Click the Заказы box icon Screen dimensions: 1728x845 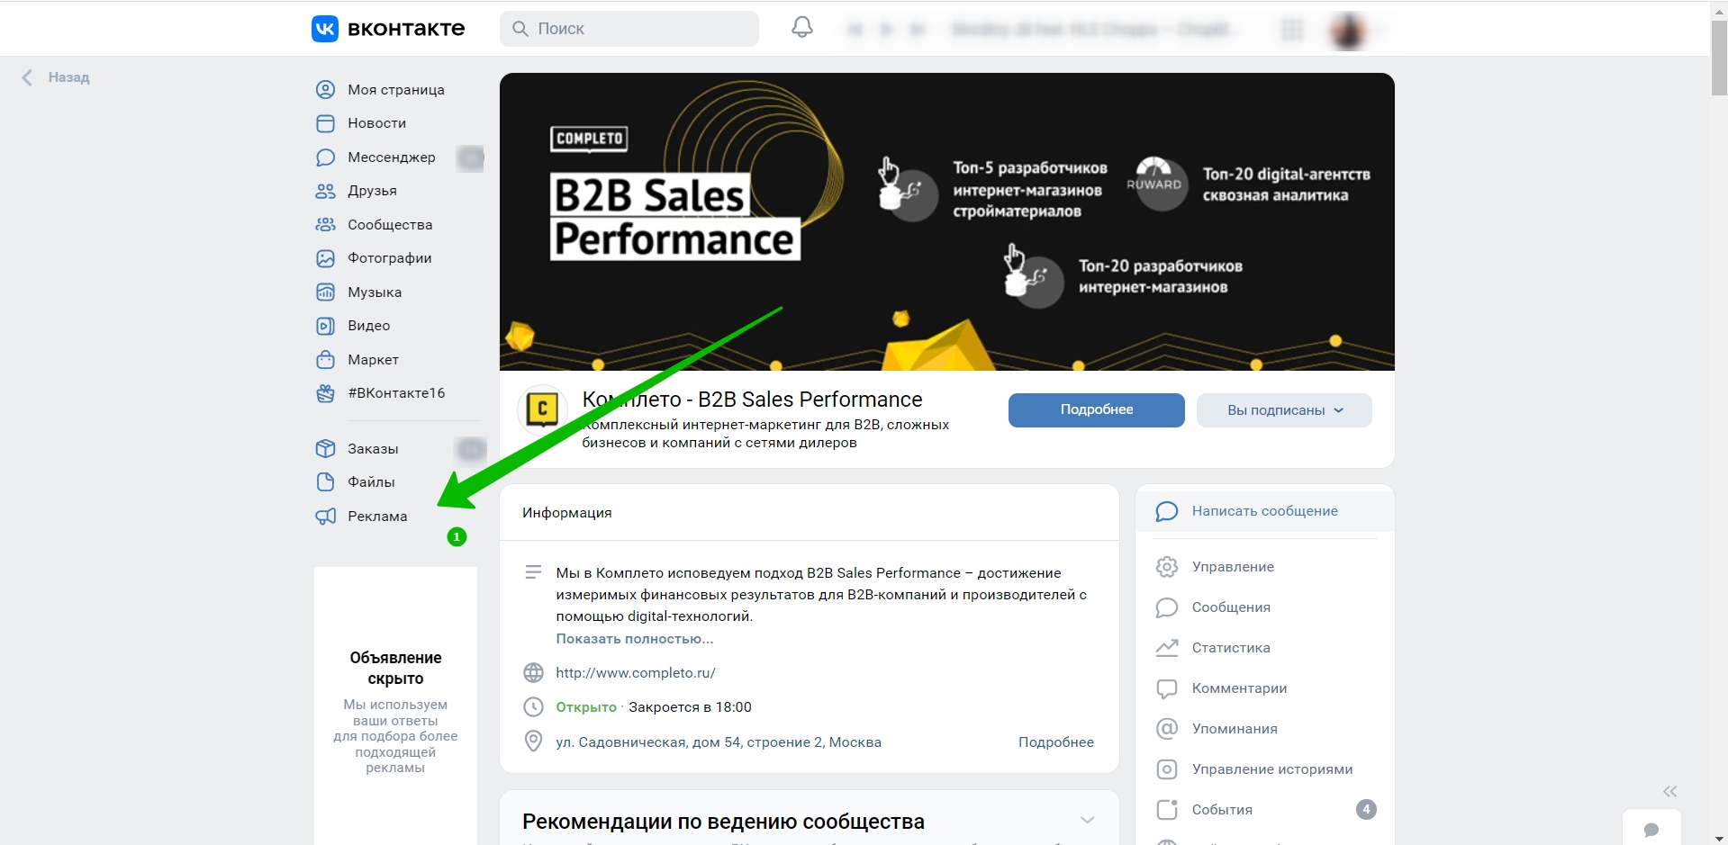[x=325, y=449]
